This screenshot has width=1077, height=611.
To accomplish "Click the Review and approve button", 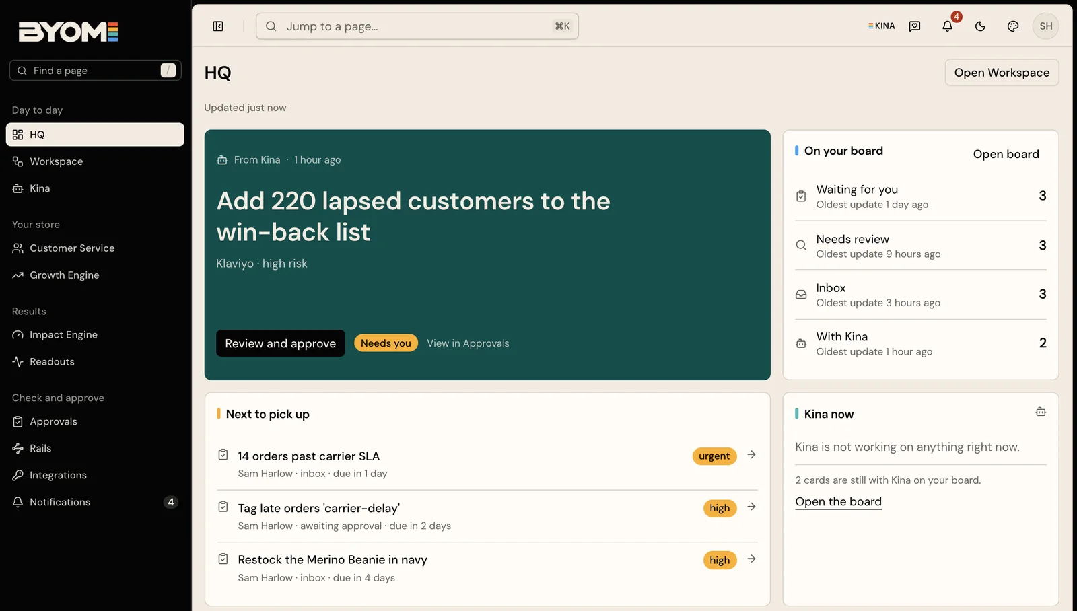I will [x=280, y=343].
